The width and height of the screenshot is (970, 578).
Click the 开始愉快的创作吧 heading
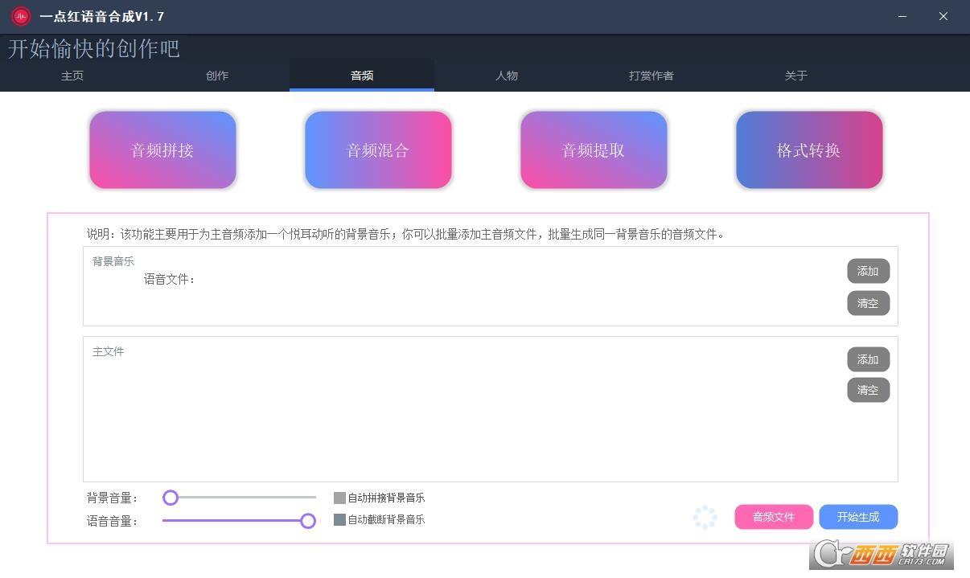coord(94,48)
